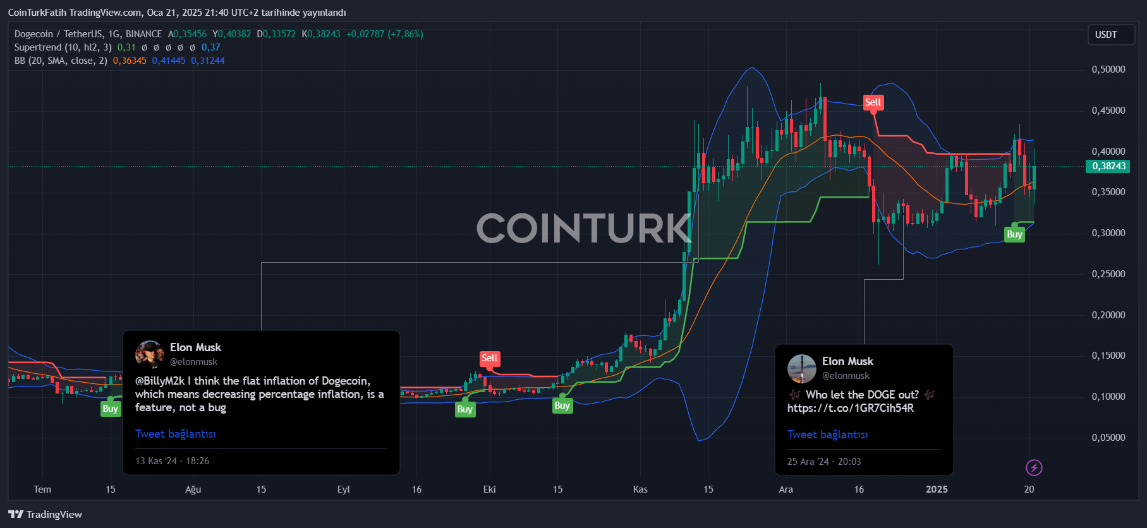
Task: Click the +0,02787 (+7,86%) change value
Action: click(385, 34)
